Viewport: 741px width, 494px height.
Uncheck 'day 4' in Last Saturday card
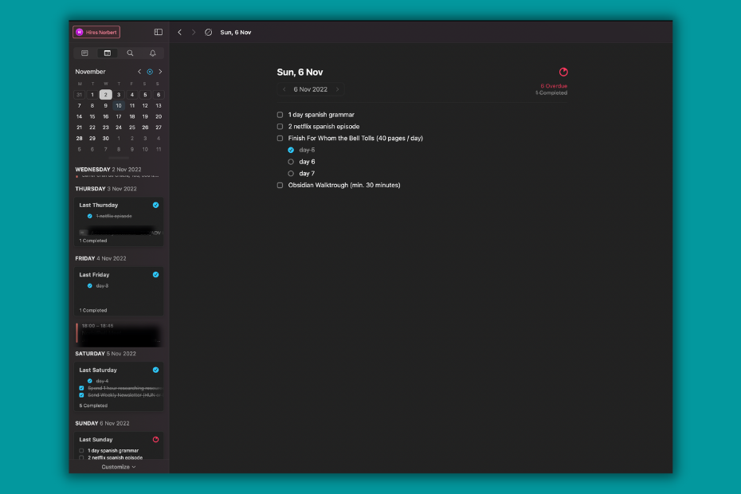[x=90, y=381]
